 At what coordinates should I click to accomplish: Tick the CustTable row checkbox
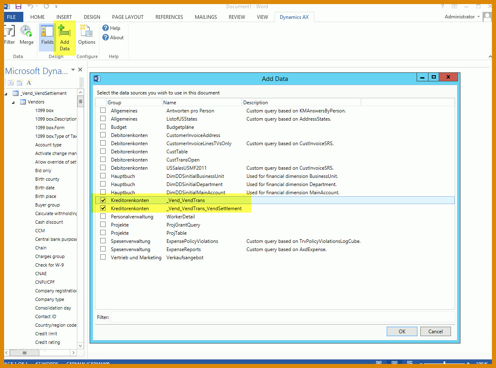pos(103,151)
